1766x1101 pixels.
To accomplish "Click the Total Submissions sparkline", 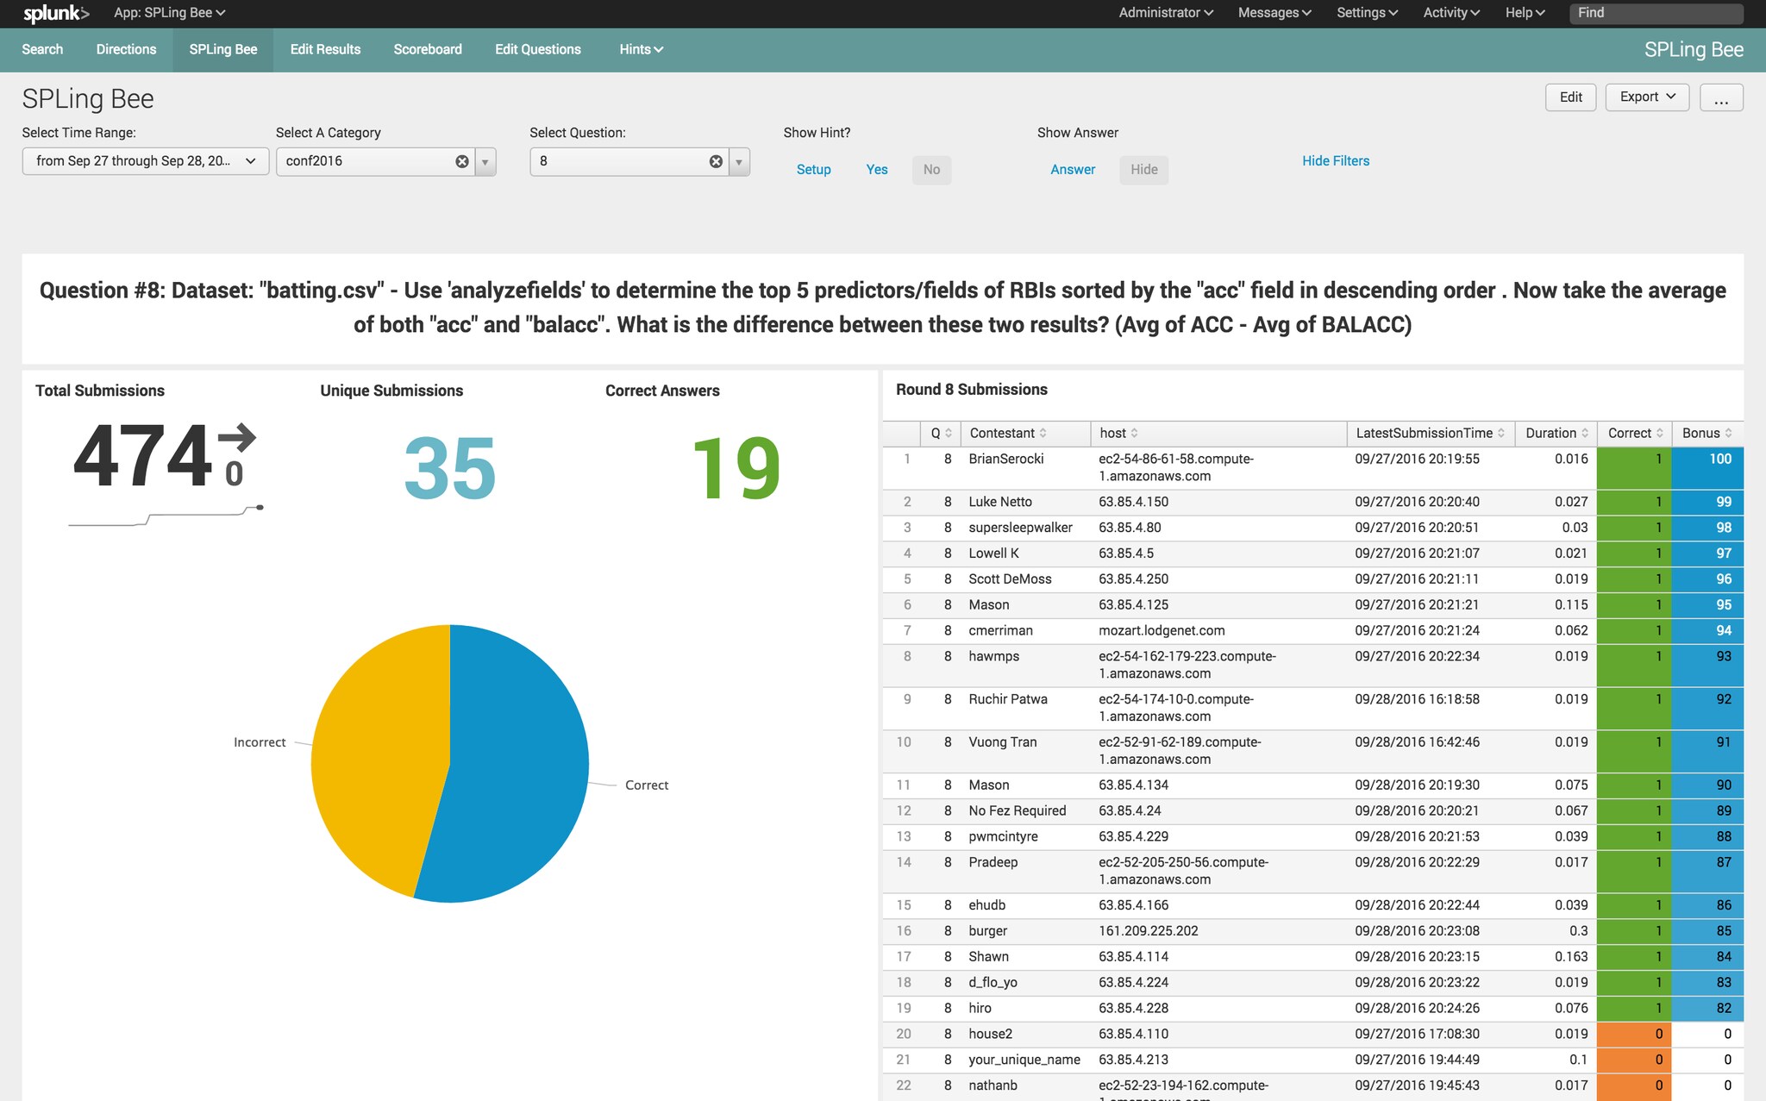I will tap(166, 516).
